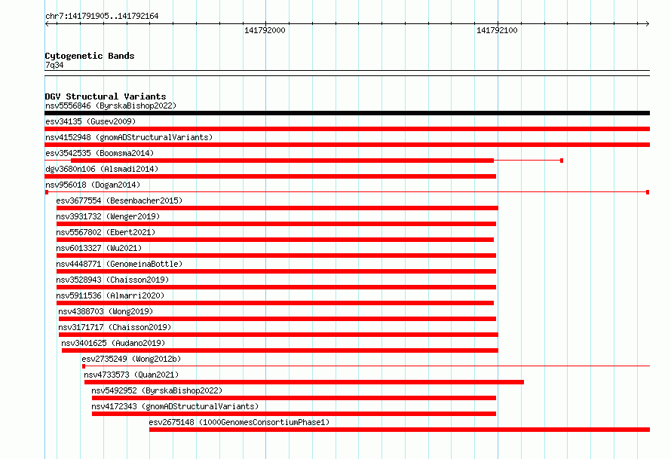
Task: Select the red bar under nsv3401625 (Audano2019)
Action: click(280, 350)
